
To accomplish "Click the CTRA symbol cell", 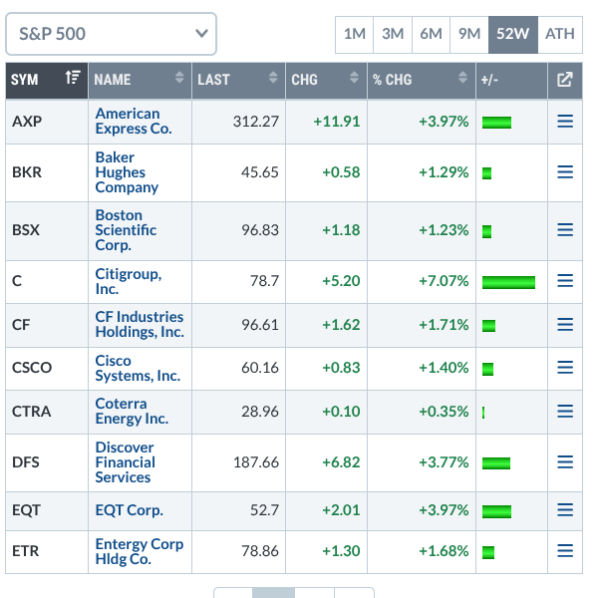I will click(47, 412).
